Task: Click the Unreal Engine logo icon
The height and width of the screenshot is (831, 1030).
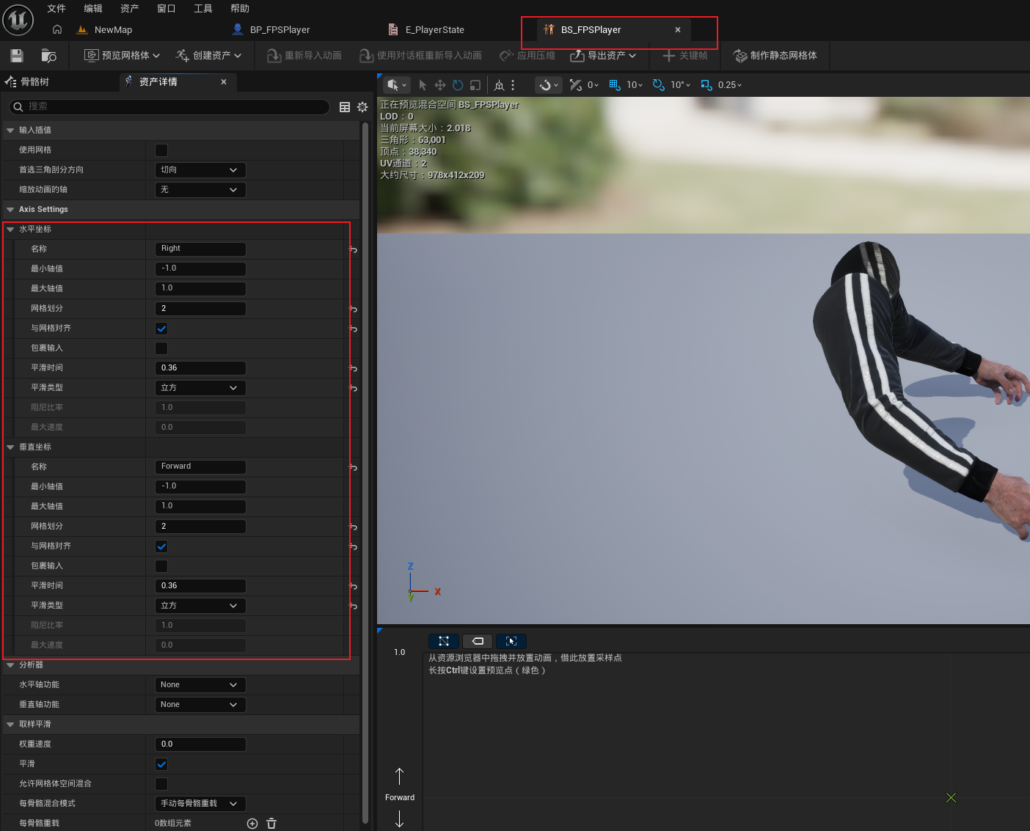Action: click(x=18, y=20)
